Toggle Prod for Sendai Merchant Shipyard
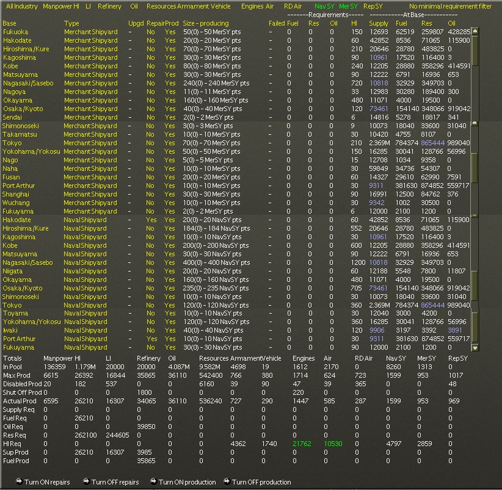502x490 pixels. [170, 117]
